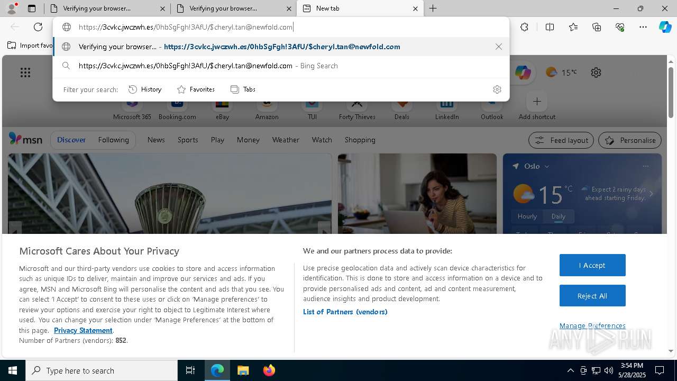This screenshot has height=381, width=677.
Task: Open the Privacy Statement link
Action: [x=83, y=330]
